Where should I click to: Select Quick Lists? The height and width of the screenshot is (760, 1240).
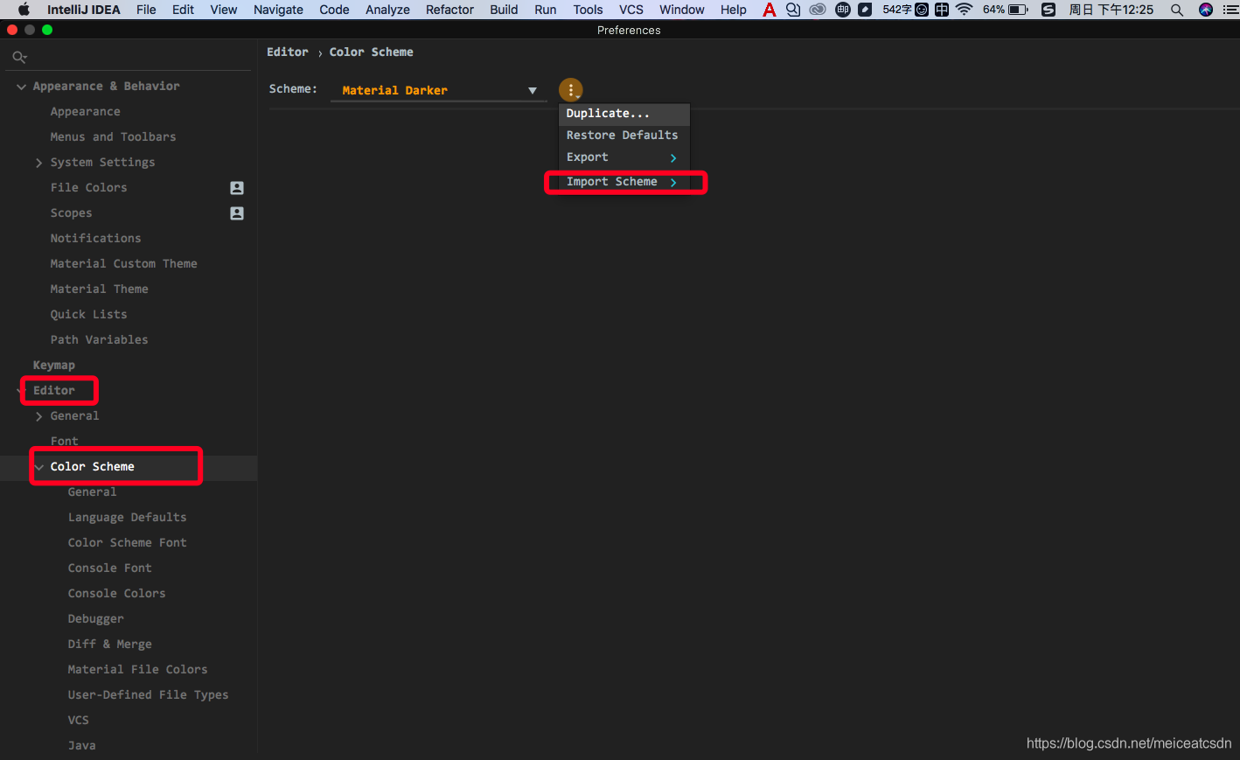[x=88, y=315]
